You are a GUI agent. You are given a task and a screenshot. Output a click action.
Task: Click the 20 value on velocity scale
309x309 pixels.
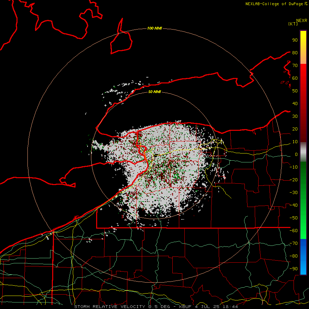(295, 129)
